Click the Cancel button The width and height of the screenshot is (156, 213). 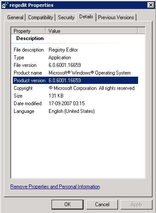(102, 204)
